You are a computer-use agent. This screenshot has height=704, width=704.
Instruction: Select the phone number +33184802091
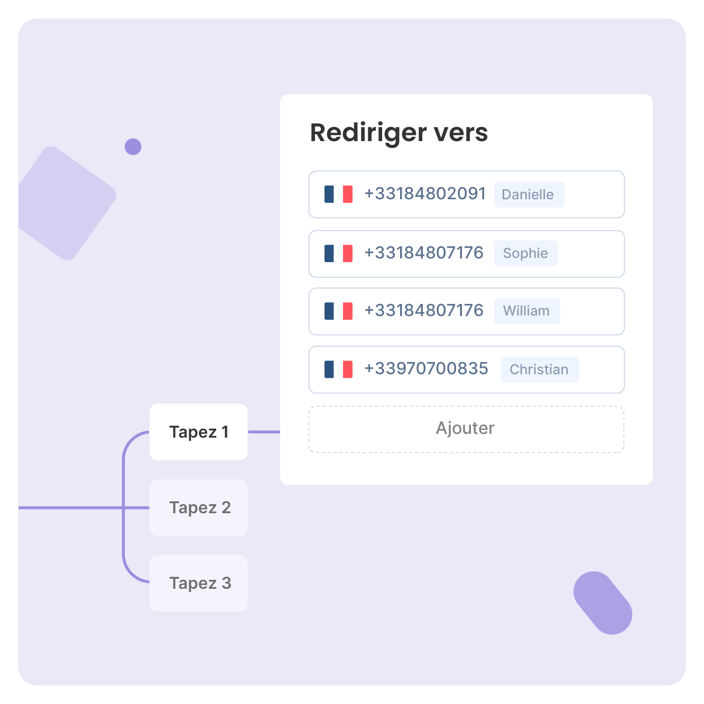[x=424, y=194]
